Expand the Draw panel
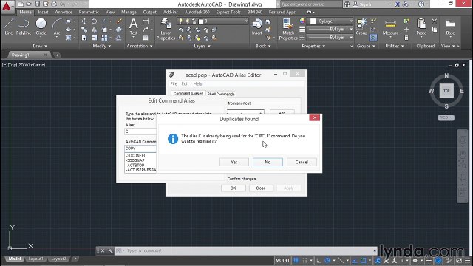Viewport: 473px width, 266px height. (40, 46)
